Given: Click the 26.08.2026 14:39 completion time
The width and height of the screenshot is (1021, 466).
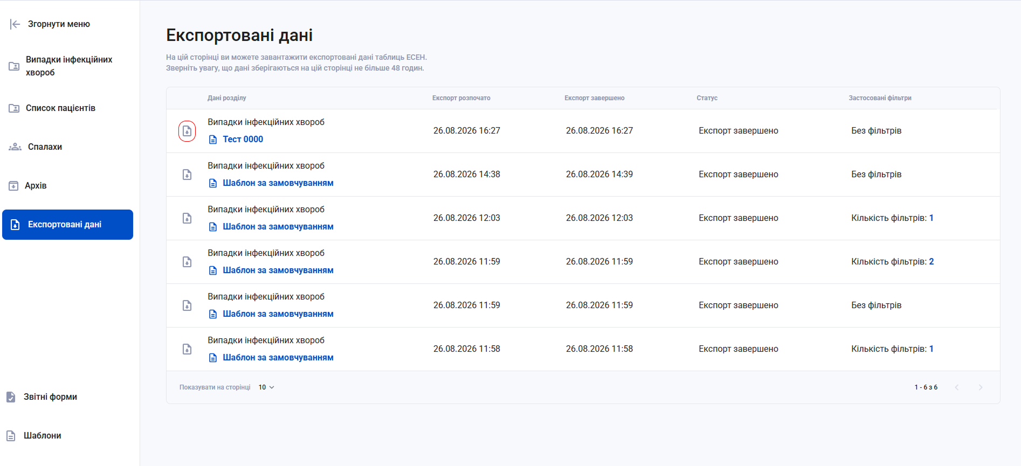Looking at the screenshot, I should tap(599, 175).
